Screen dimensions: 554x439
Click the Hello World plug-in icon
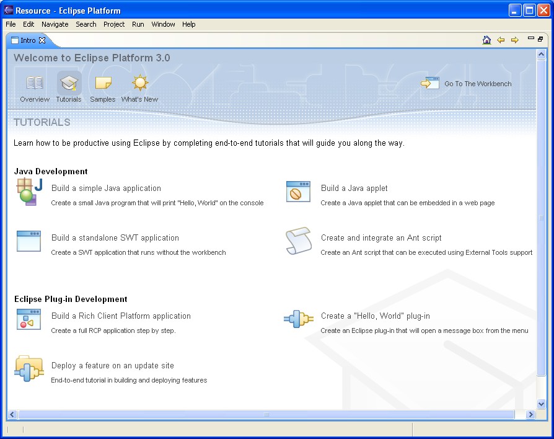pyautogui.click(x=299, y=319)
